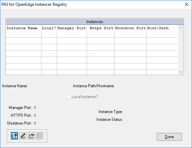
Task: Toggle the Local Instance? checkbox
Action: pyautogui.click(x=68, y=97)
